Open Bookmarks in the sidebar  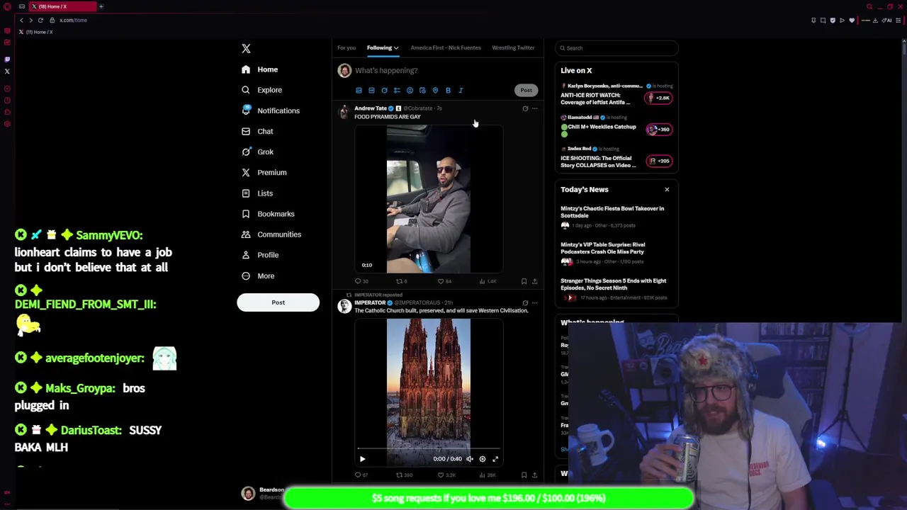[x=268, y=213]
